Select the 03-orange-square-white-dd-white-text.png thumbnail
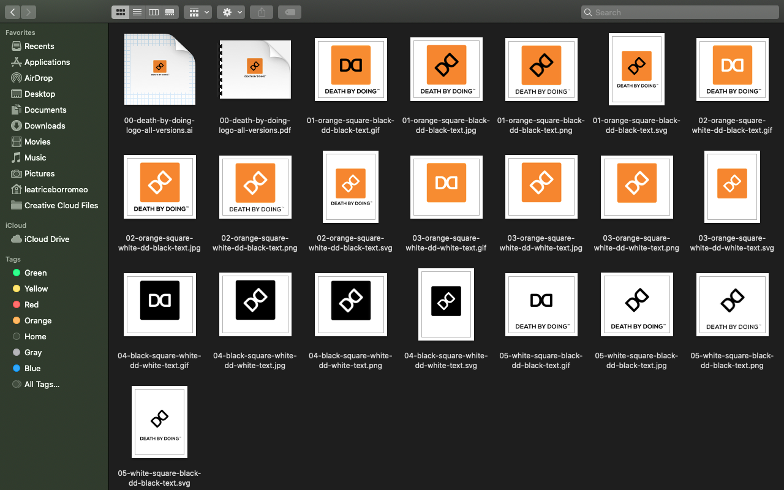 637,187
